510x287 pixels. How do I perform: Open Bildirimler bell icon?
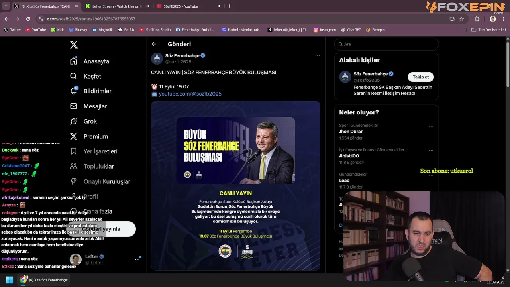tap(74, 91)
